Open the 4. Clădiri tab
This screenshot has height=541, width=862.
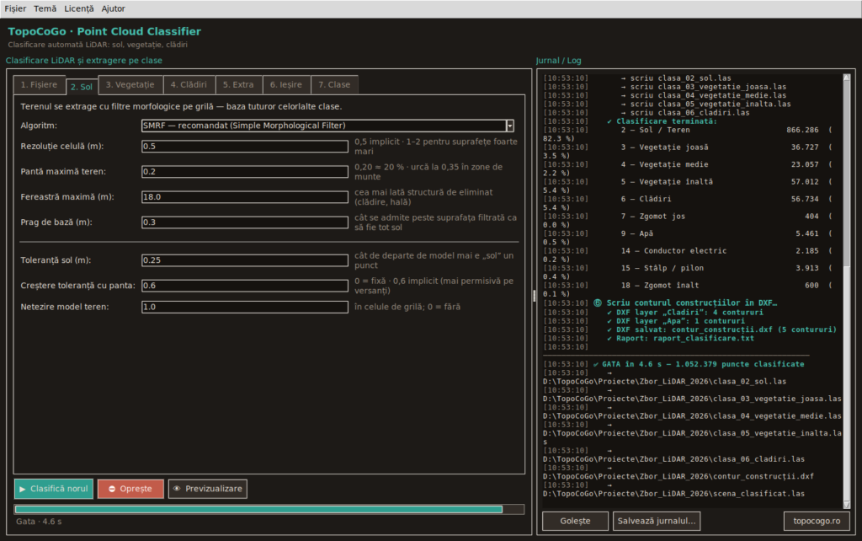189,85
